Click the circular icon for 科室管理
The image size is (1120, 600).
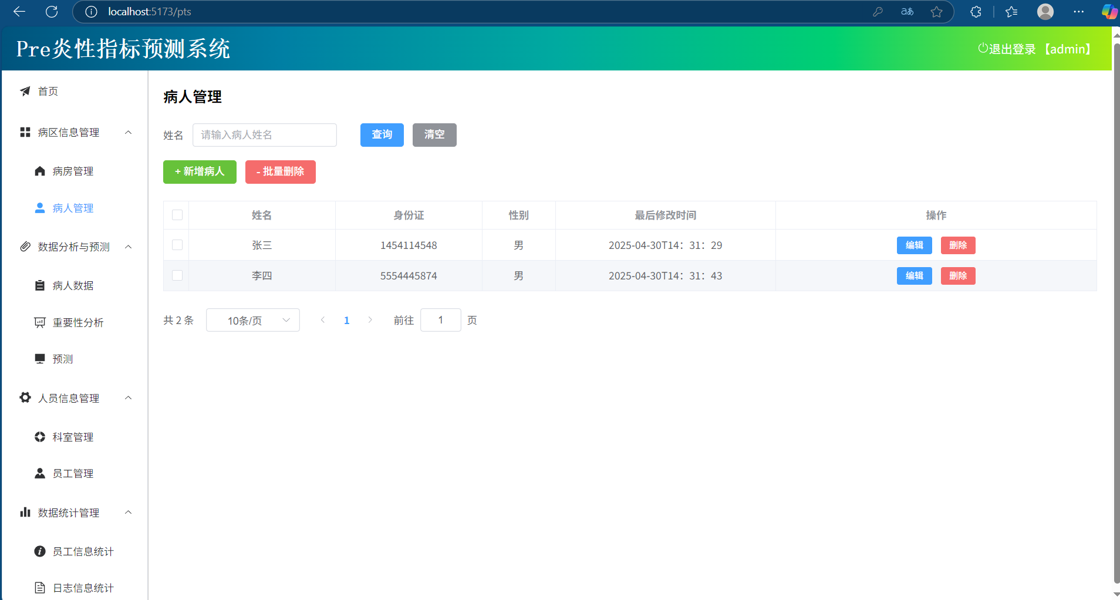(40, 437)
